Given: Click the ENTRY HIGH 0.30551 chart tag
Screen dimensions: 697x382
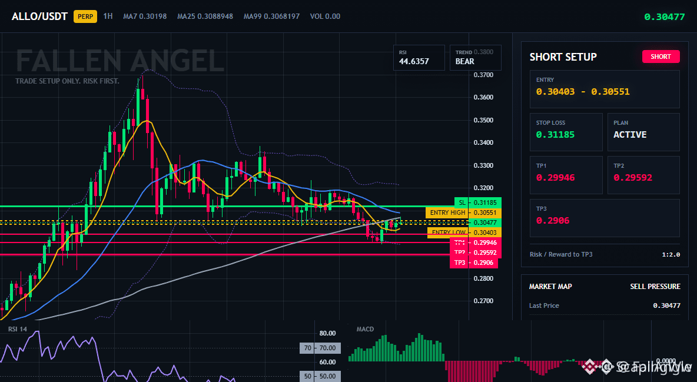Looking at the screenshot, I should tap(464, 212).
